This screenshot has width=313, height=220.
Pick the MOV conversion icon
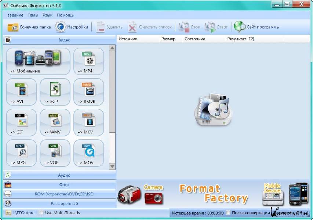pos(88,153)
